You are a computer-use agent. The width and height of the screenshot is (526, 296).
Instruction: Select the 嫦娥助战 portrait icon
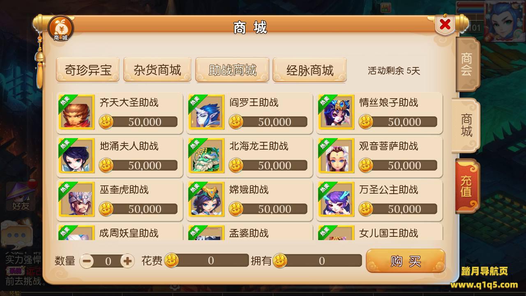pyautogui.click(x=206, y=199)
